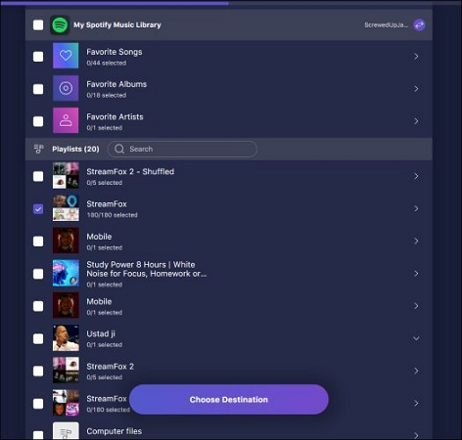This screenshot has height=440, width=462.
Task: Select the 180/180 selected StreamFox cover thumbnail
Action: 66,208
